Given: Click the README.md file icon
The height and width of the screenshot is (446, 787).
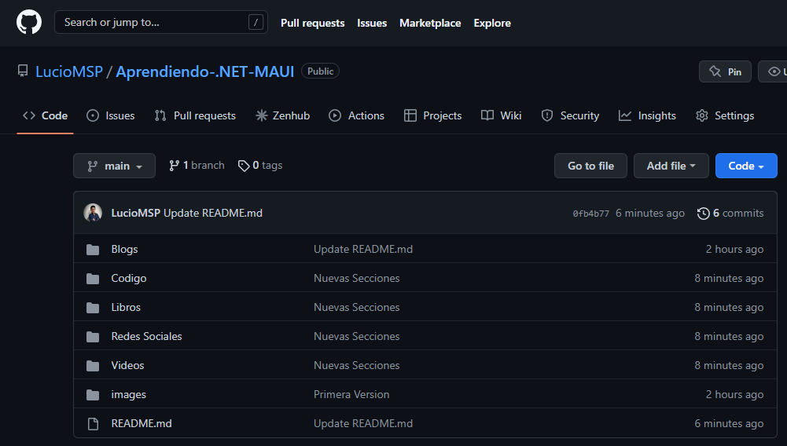Looking at the screenshot, I should coord(93,424).
